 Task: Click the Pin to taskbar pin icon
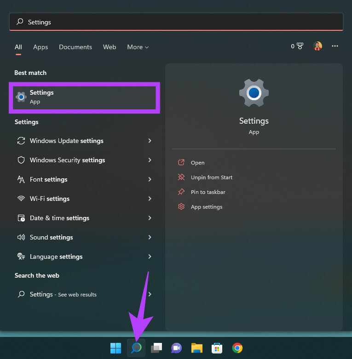click(181, 192)
